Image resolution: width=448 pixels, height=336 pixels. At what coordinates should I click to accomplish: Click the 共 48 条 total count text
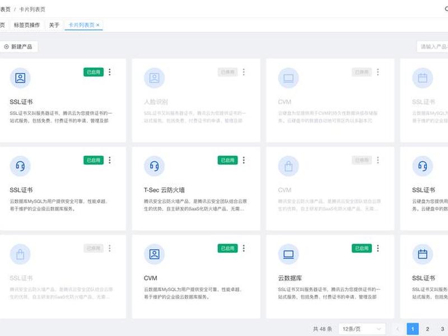(x=323, y=329)
